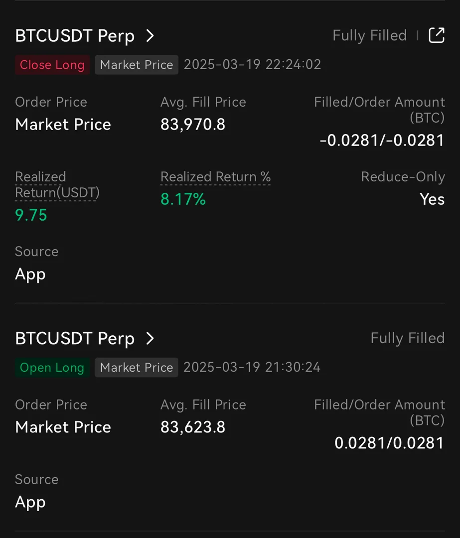Image resolution: width=460 pixels, height=538 pixels.
Task: Tap Market Price tag on Open Long order
Action: [x=137, y=368]
